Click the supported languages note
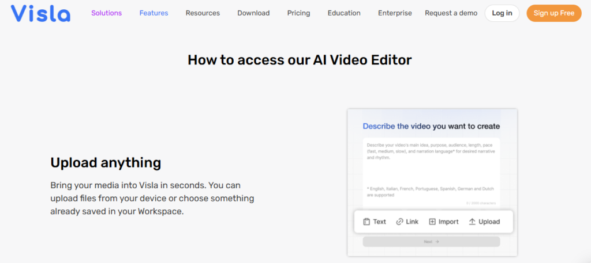The image size is (591, 263). tap(430, 192)
